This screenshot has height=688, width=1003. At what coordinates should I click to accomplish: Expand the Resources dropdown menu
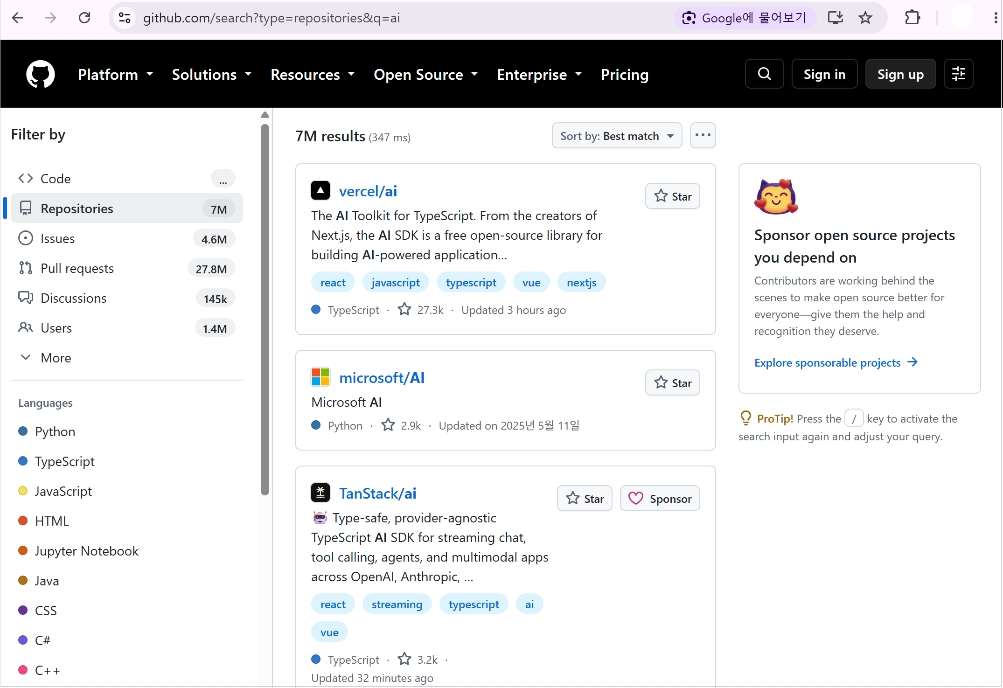coord(313,75)
